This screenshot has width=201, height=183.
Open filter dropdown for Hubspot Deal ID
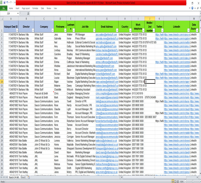point(17,30)
